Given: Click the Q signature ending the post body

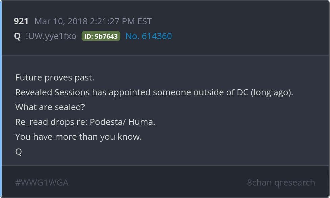Looking at the screenshot, I should (19, 152).
